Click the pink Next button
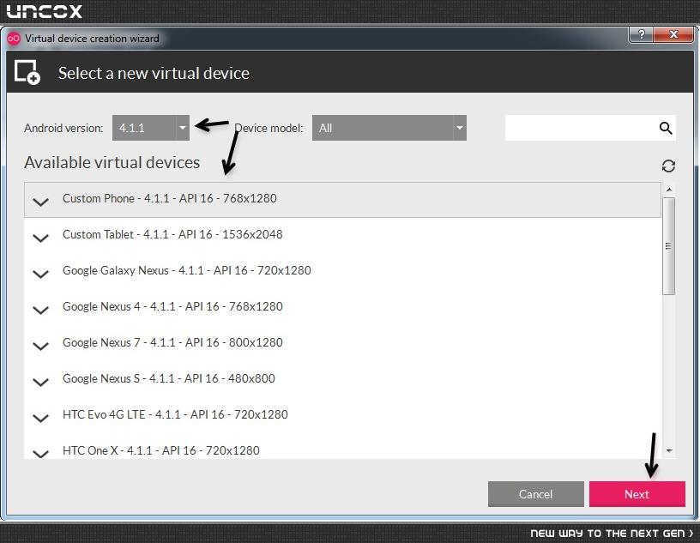Viewport: 700px width, 543px height. point(637,494)
